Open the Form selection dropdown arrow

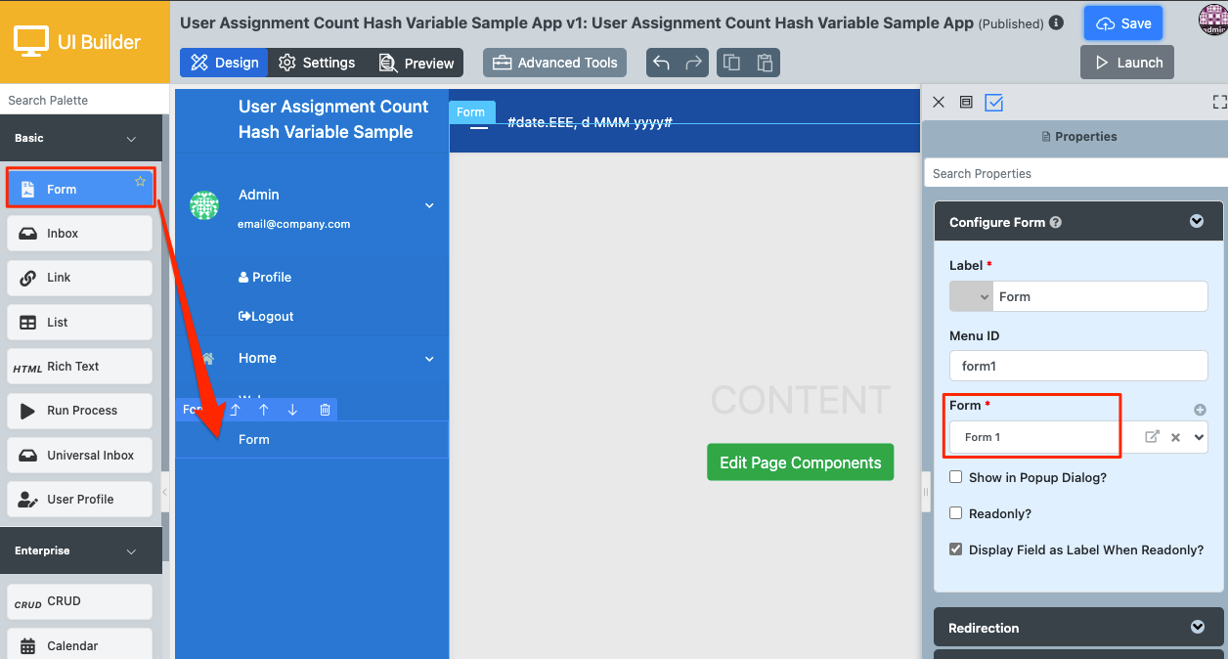point(1199,438)
